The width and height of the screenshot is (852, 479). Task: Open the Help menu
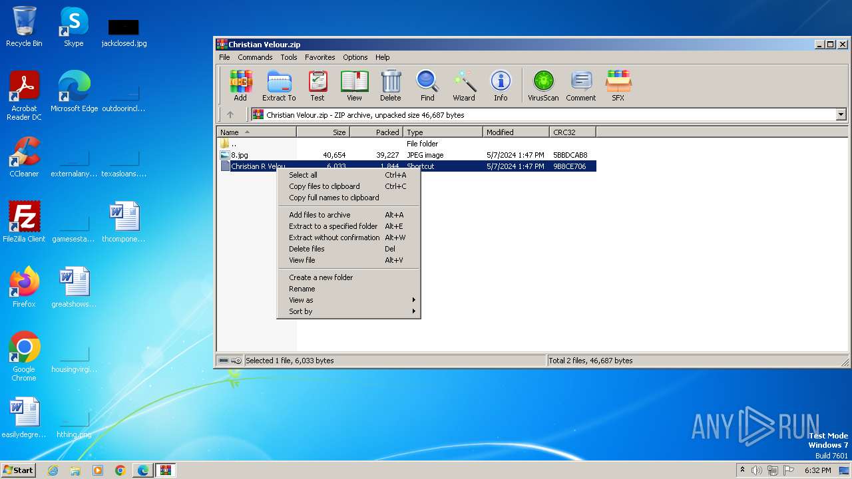point(382,57)
